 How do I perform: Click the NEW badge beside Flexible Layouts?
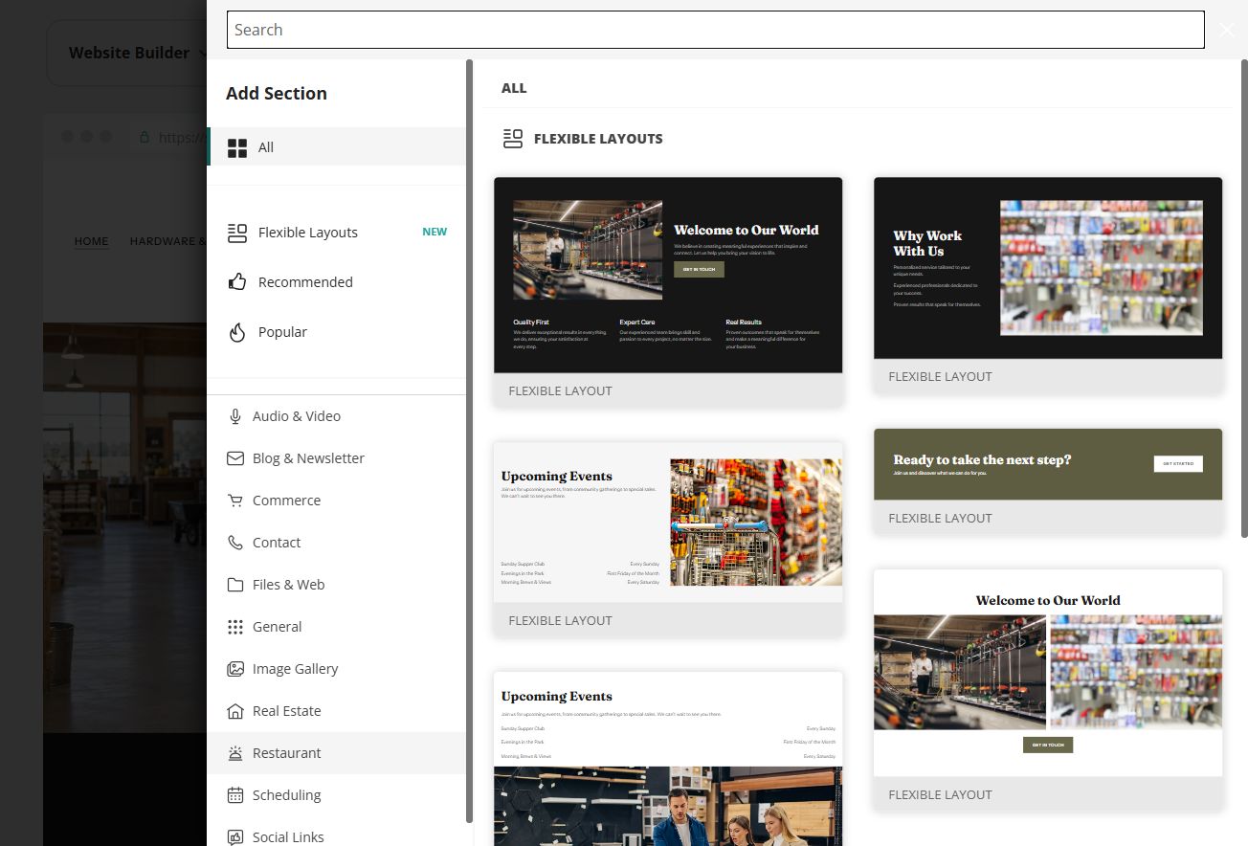pos(435,232)
